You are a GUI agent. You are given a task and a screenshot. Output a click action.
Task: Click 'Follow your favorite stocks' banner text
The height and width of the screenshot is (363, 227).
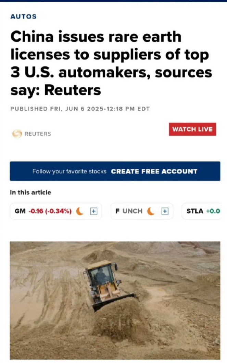pyautogui.click(x=70, y=171)
